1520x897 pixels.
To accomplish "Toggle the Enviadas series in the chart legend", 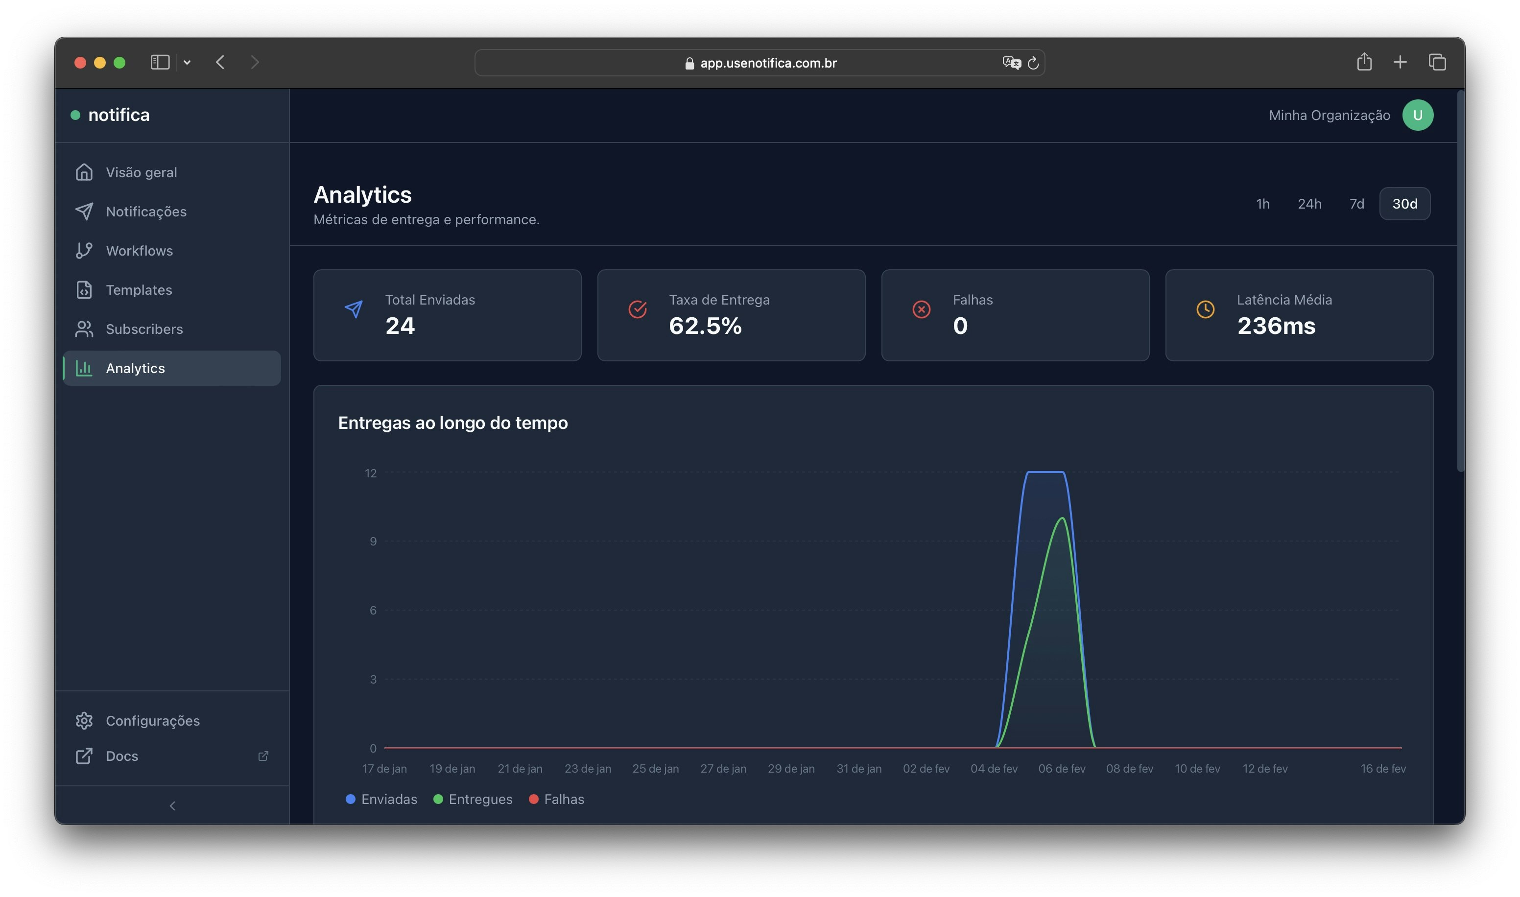I will click(x=381, y=799).
